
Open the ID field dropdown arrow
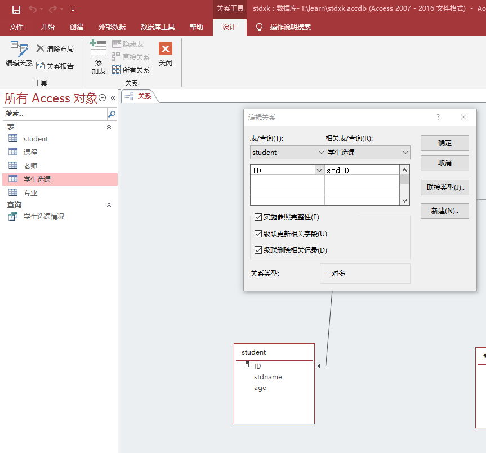tap(319, 170)
